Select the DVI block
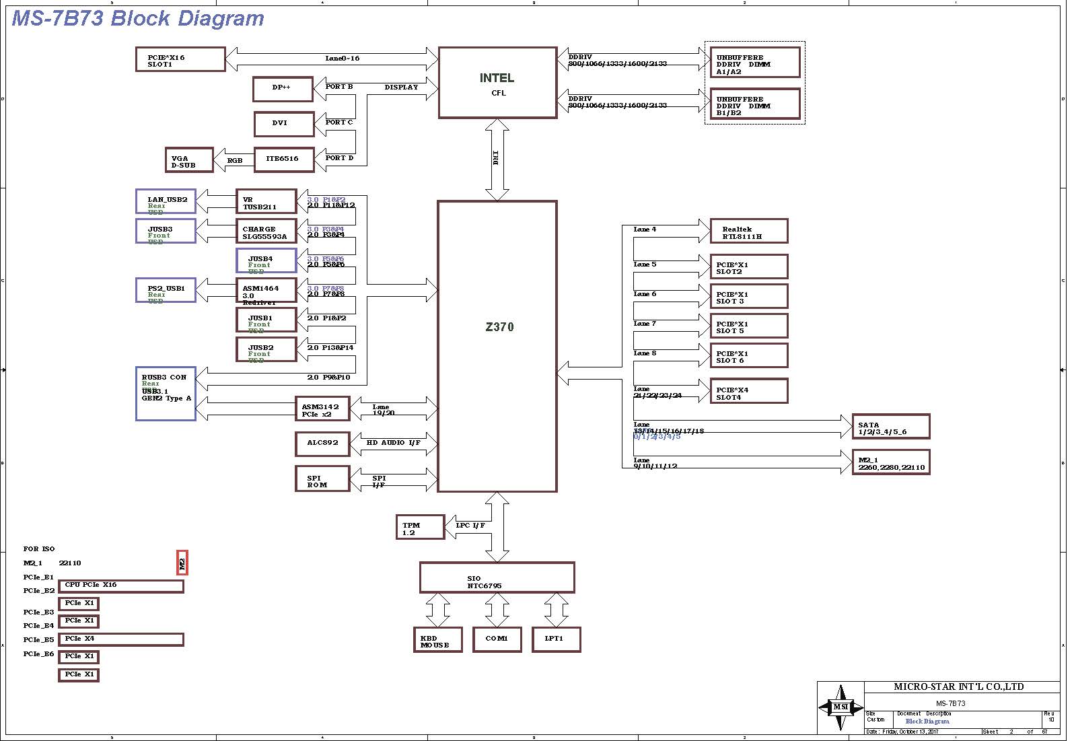Viewport: 1072px width, 741px height. coord(283,124)
